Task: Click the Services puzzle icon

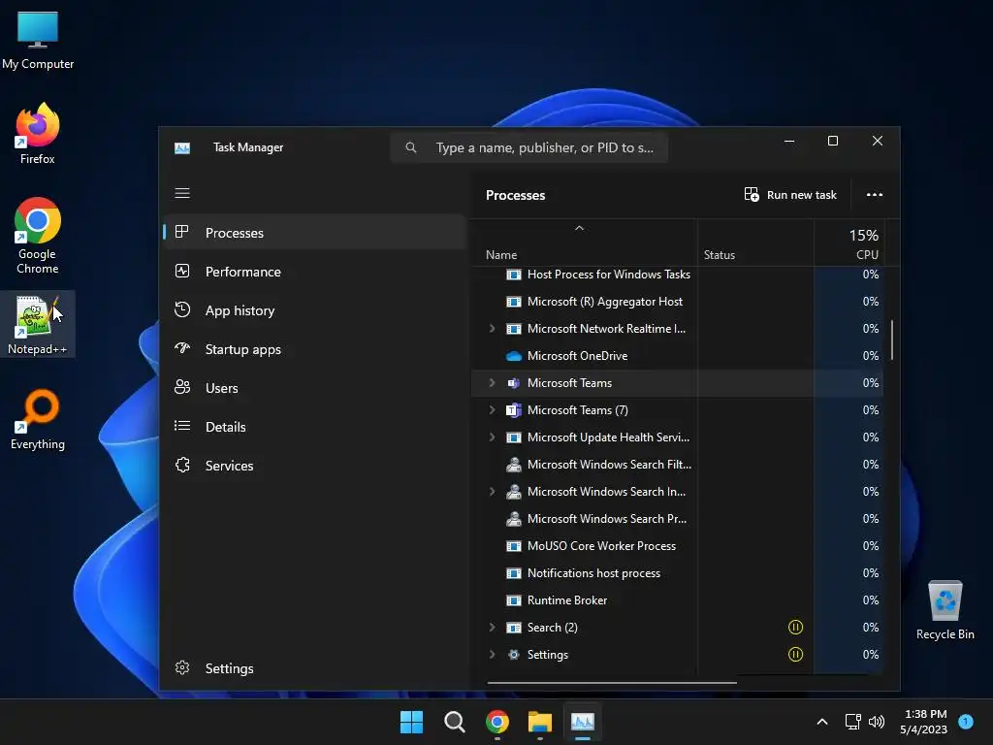Action: [x=182, y=465]
